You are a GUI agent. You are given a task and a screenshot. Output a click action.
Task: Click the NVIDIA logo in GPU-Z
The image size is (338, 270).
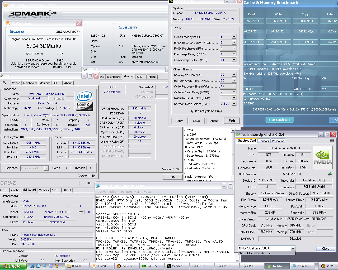tap(322, 157)
